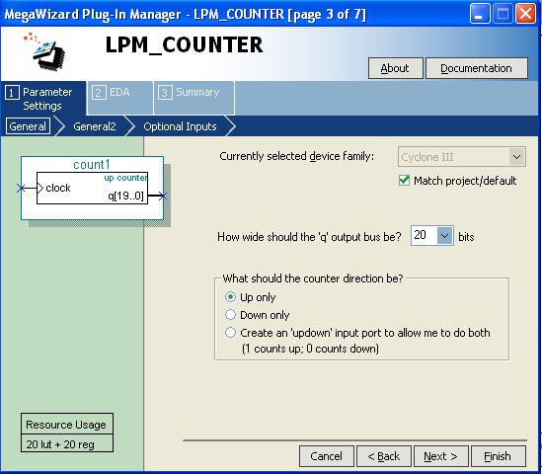Expand the 'q' output bus width dropdown arrow
The height and width of the screenshot is (474, 542).
(445, 236)
